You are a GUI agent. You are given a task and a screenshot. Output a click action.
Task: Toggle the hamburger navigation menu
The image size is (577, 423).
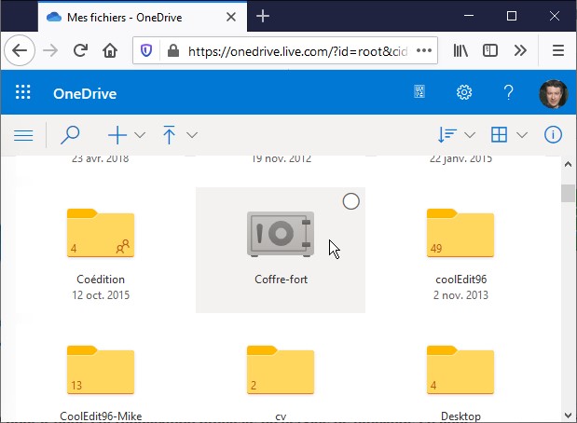23,135
